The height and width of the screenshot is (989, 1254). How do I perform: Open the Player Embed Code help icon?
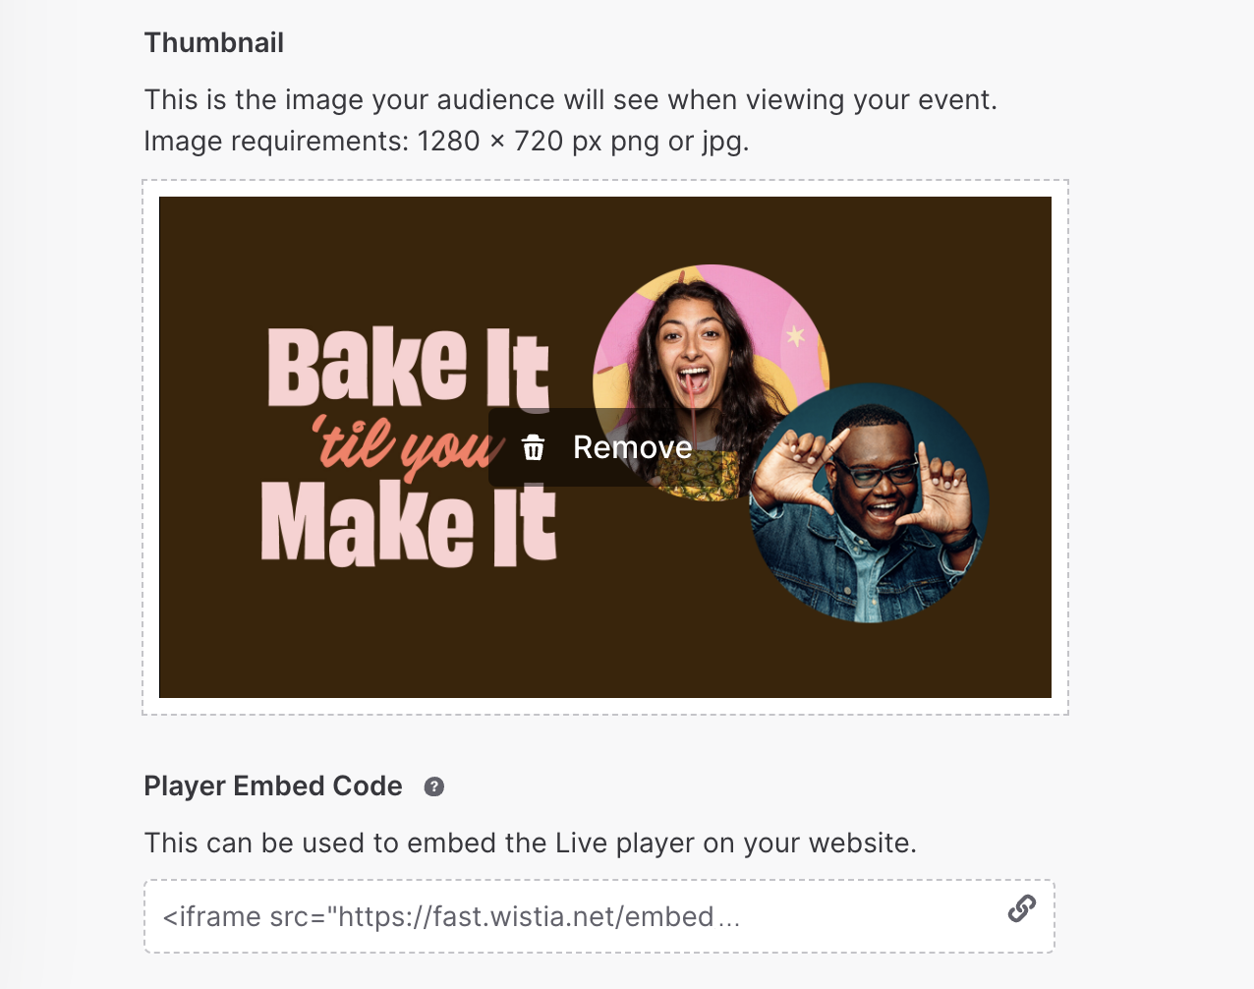(434, 786)
